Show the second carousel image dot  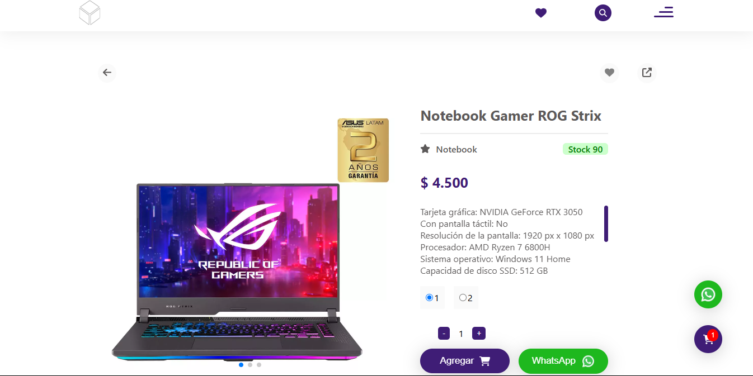pos(250,365)
